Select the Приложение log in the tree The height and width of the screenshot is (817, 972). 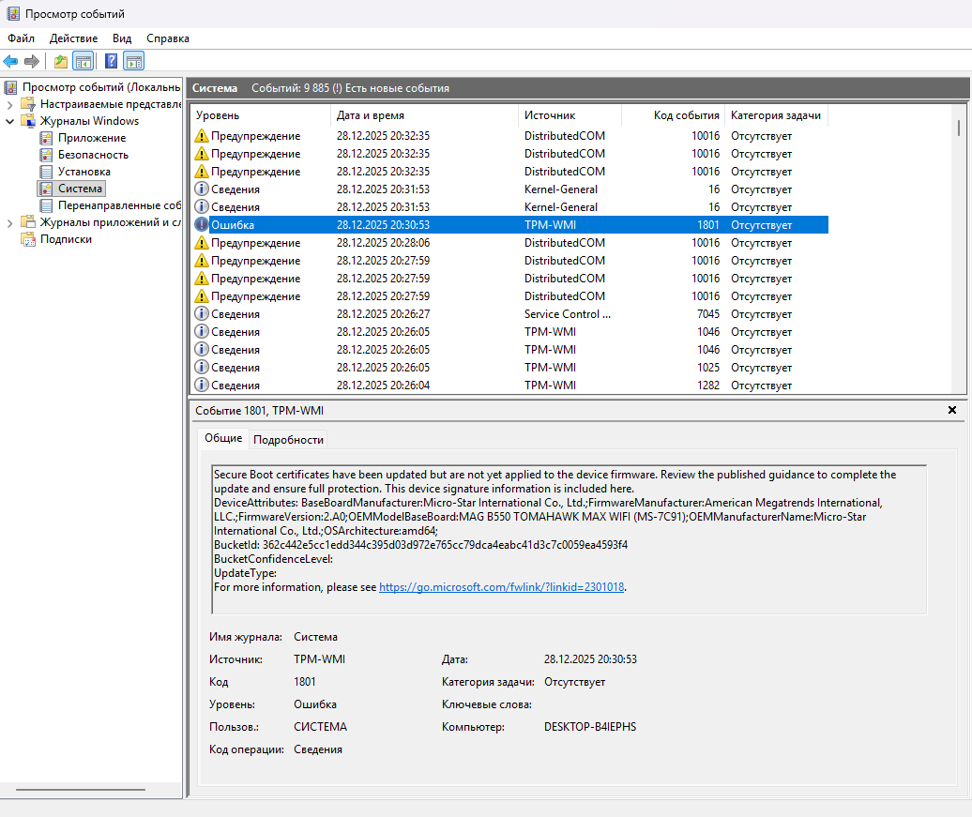click(x=92, y=138)
